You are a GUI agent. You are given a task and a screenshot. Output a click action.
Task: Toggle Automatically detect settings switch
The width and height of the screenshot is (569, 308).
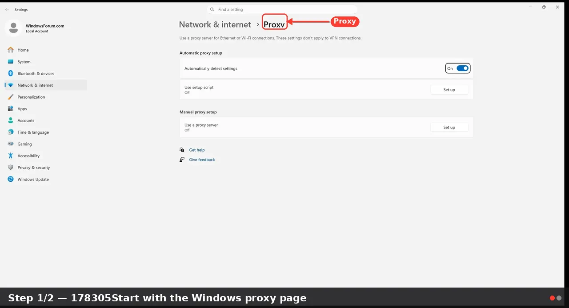pos(462,68)
